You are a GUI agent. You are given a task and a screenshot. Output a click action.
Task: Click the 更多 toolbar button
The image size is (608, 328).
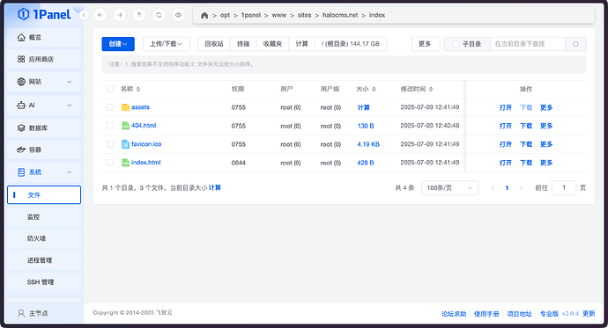[425, 44]
